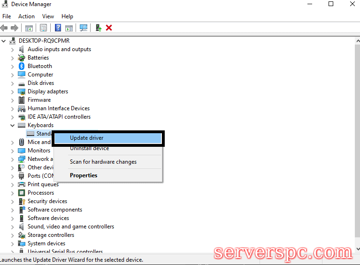Image resolution: width=360 pixels, height=265 pixels.
Task: Click the Processors category icon
Action: [x=22, y=193]
